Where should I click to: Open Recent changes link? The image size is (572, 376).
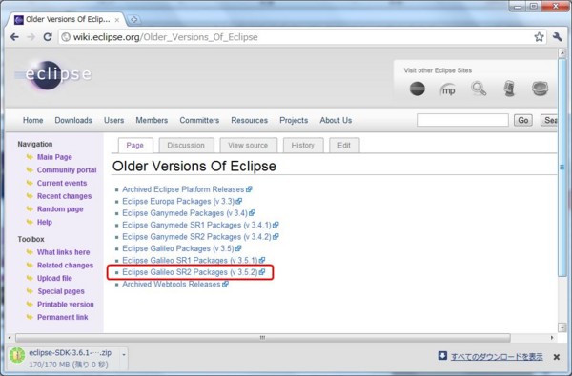click(x=64, y=196)
